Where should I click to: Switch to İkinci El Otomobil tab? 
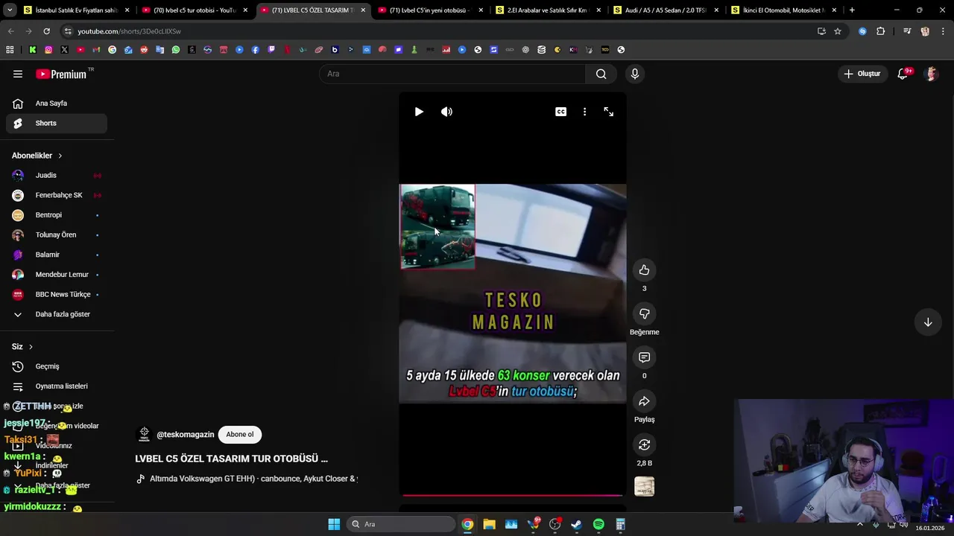point(784,10)
